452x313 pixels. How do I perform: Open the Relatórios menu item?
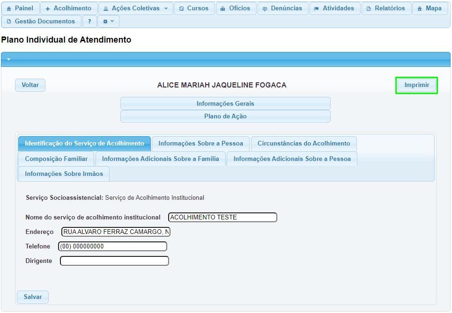coord(386,8)
